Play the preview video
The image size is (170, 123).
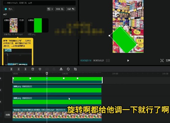(128, 61)
